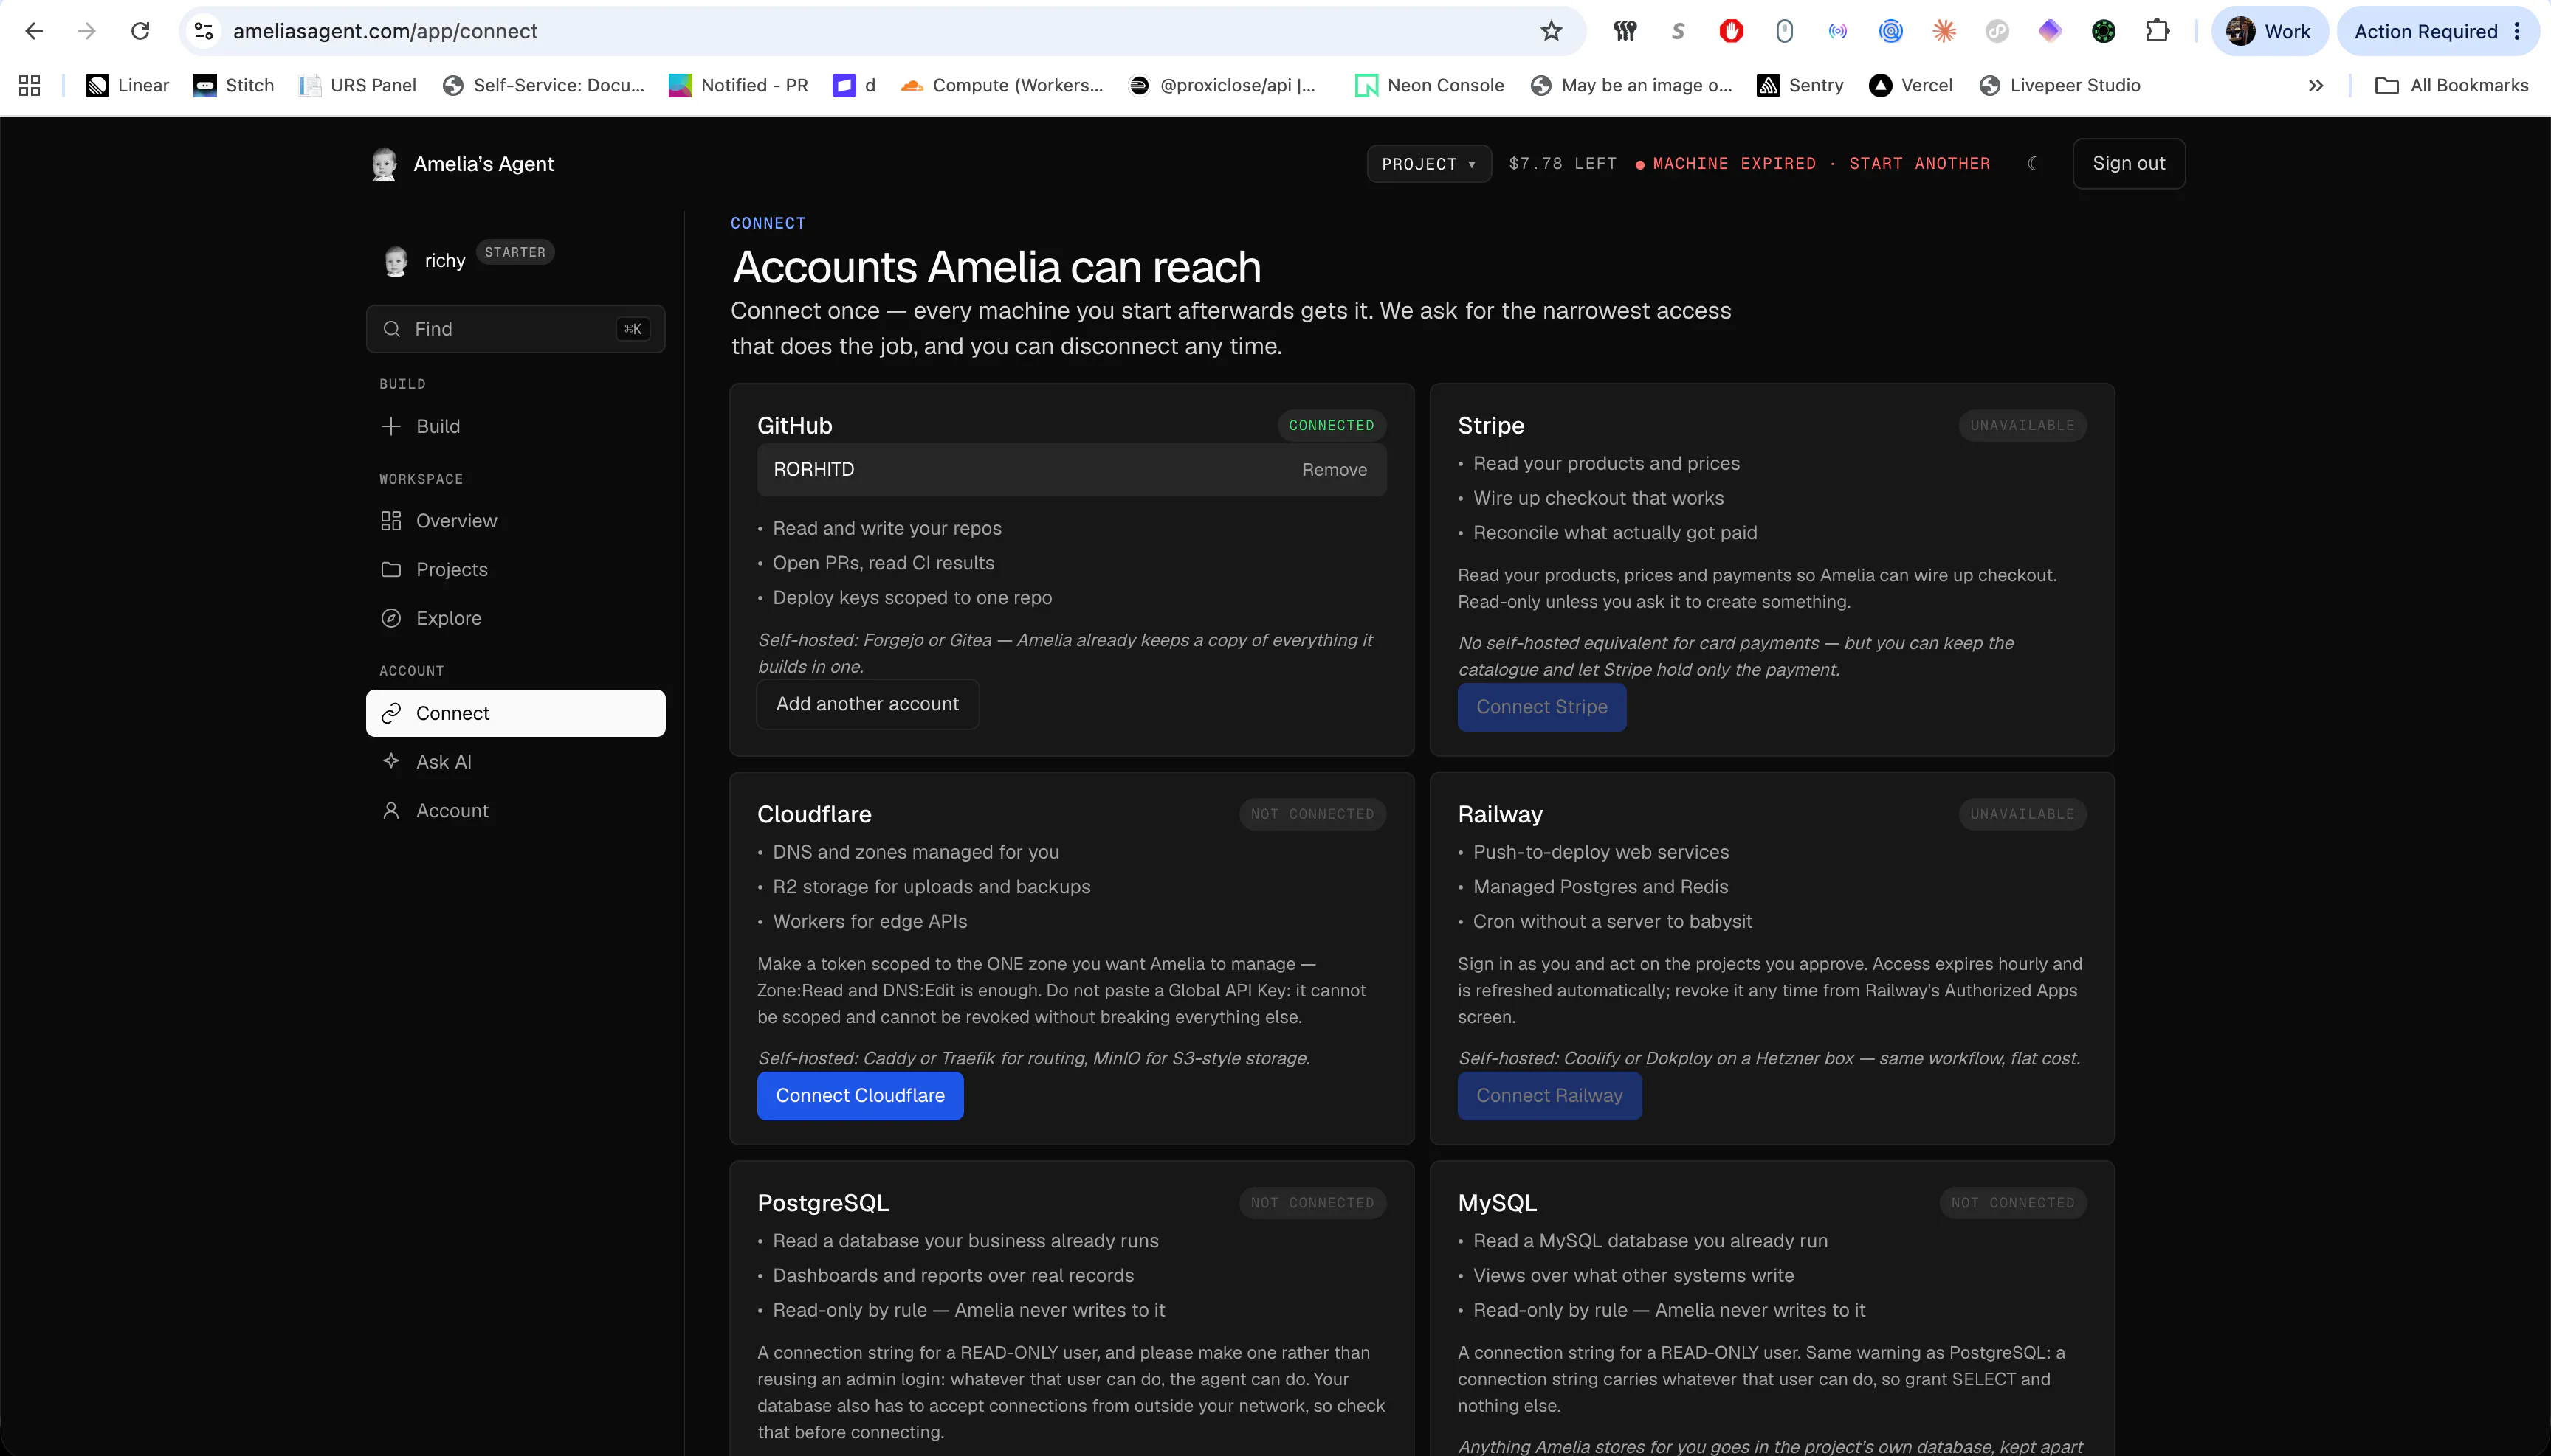The image size is (2551, 1456).
Task: Open Explore in the sidebar
Action: click(x=515, y=618)
